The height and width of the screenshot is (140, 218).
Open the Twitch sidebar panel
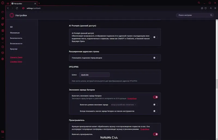click(x=3, y=24)
